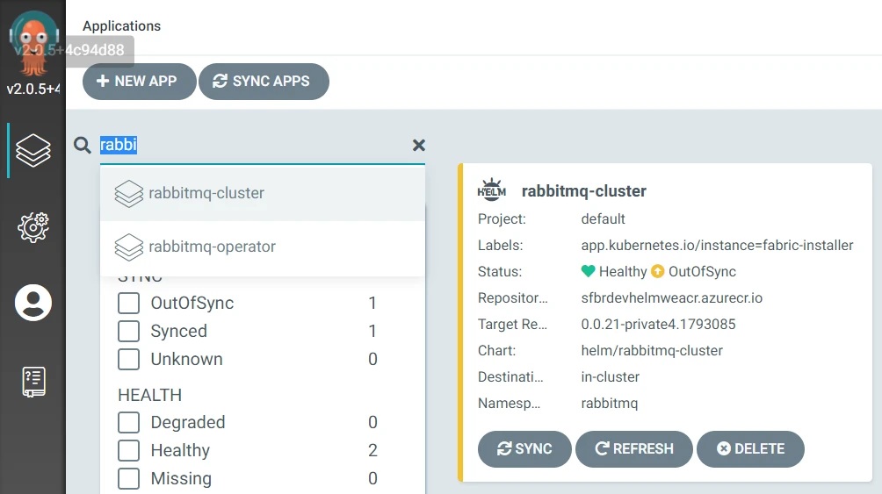Sync the rabbitmq-cluster application

(524, 449)
